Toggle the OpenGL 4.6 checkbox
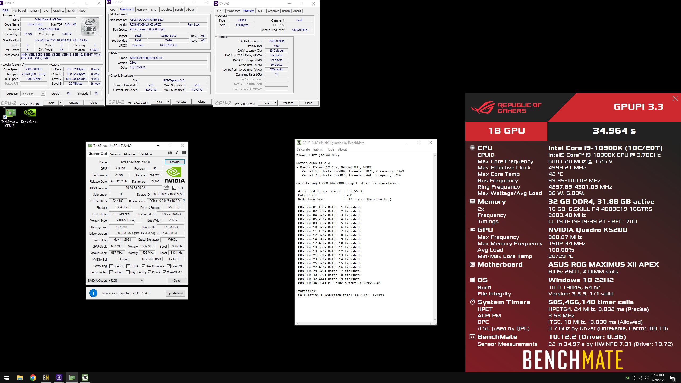The image size is (681, 383). coord(165,272)
